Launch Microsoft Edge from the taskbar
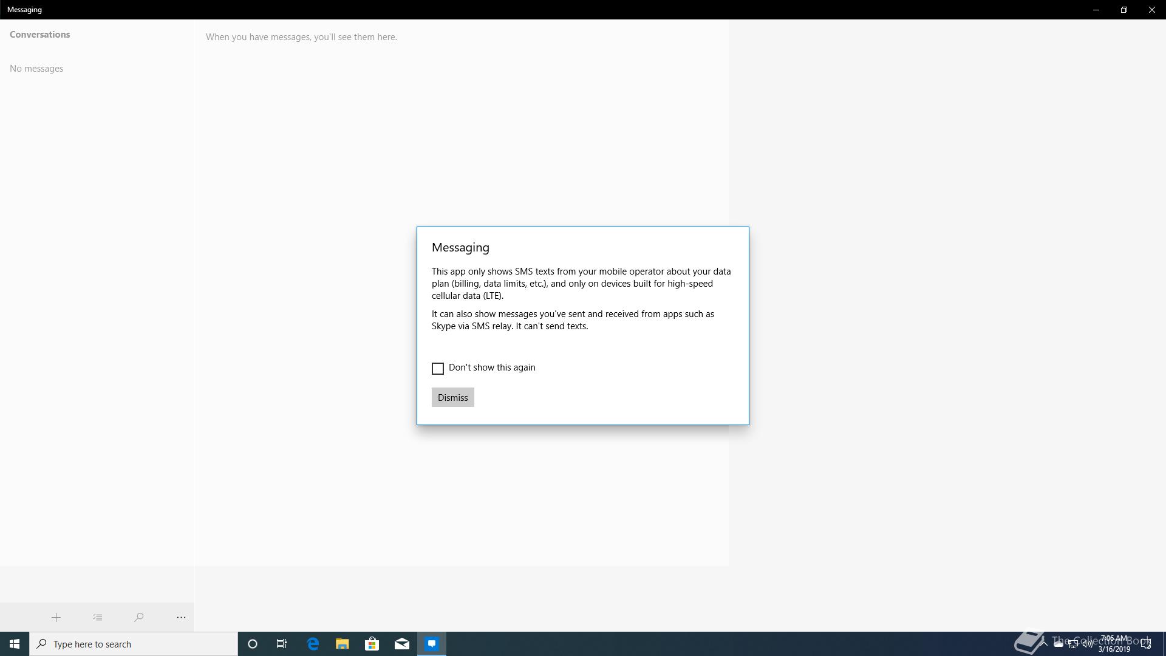The width and height of the screenshot is (1166, 656). (313, 644)
